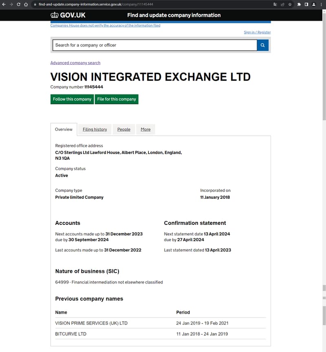Open Advanced company search link
Screen dimensions: 326x352
tap(75, 63)
